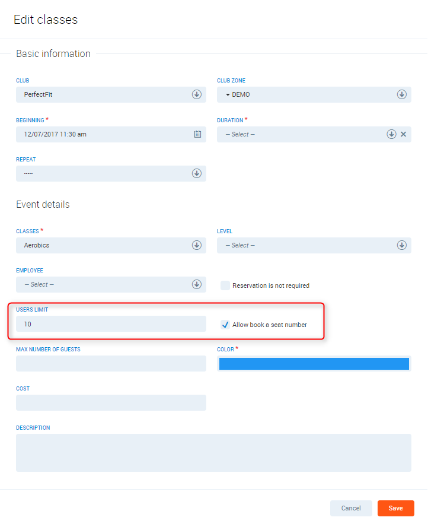Click the Users Limit input field
The height and width of the screenshot is (530, 428).
[111, 324]
